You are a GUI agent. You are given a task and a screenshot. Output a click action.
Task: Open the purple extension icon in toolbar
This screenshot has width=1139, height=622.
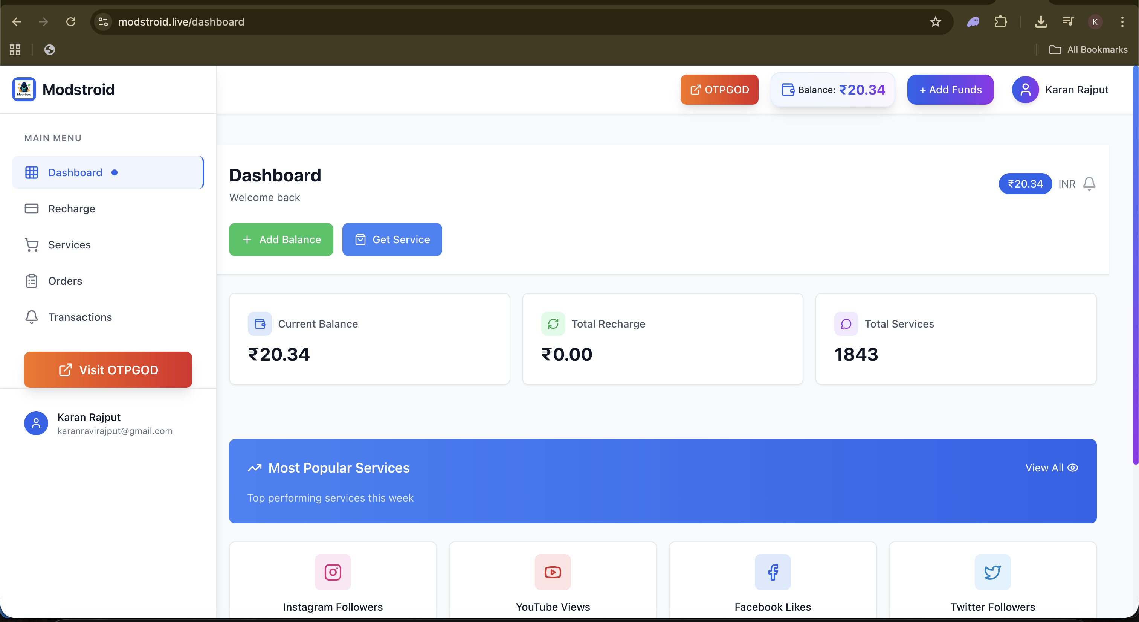[973, 22]
